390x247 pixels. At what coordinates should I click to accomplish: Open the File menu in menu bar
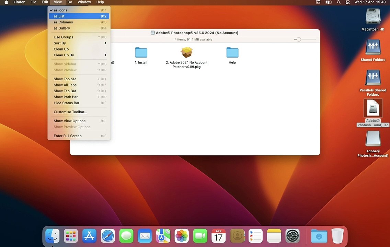pyautogui.click(x=33, y=2)
